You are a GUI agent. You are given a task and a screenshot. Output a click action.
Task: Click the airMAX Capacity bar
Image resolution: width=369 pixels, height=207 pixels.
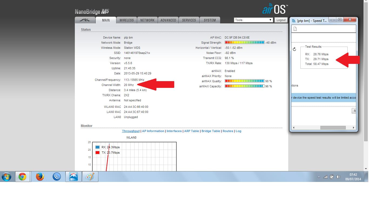[244, 86]
